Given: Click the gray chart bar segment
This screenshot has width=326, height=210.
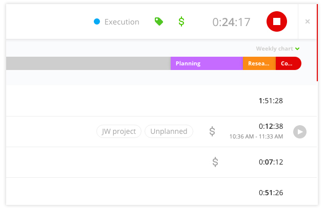Looking at the screenshot, I should point(88,63).
